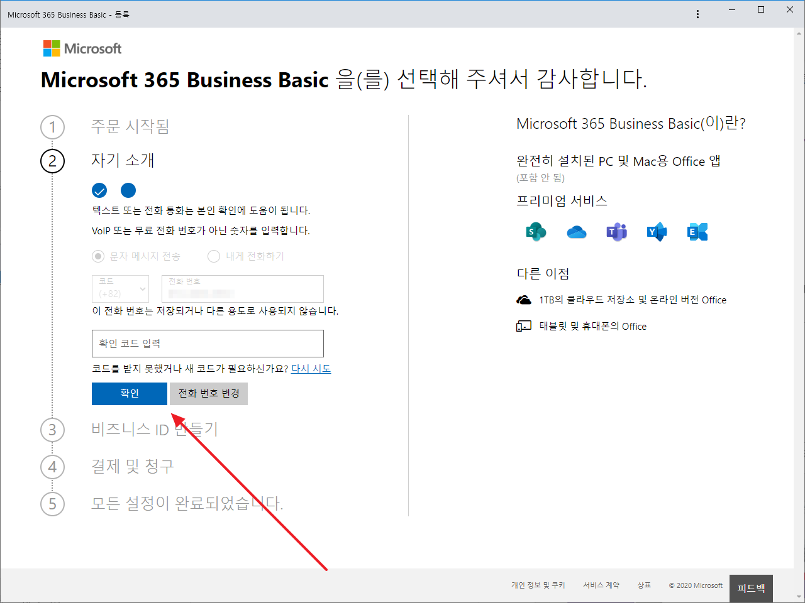This screenshot has width=805, height=603.
Task: Click step 5 circle for setup complete
Action: (x=52, y=504)
